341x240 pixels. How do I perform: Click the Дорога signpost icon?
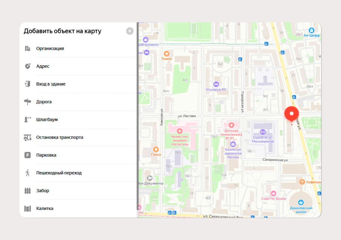[x=28, y=102]
